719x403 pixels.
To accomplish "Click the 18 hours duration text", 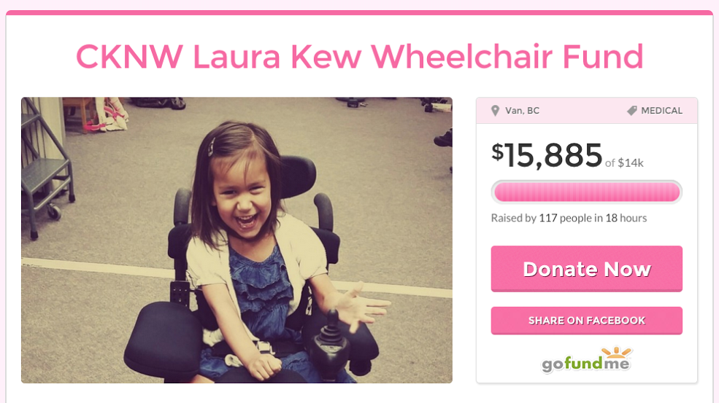I will click(x=626, y=218).
